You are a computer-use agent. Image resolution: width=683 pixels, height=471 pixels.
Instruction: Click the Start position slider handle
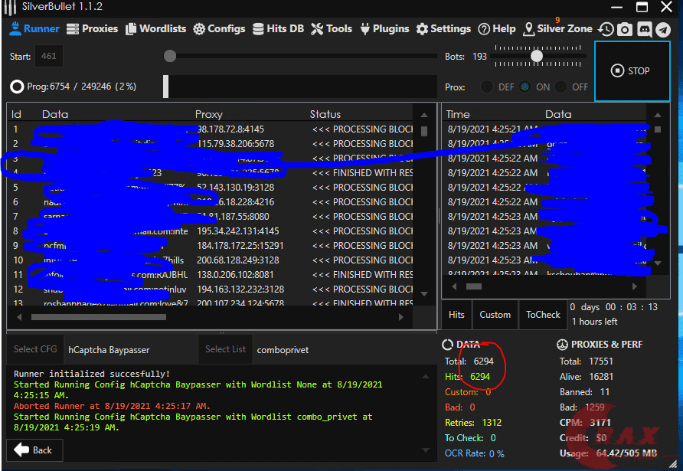[x=170, y=56]
